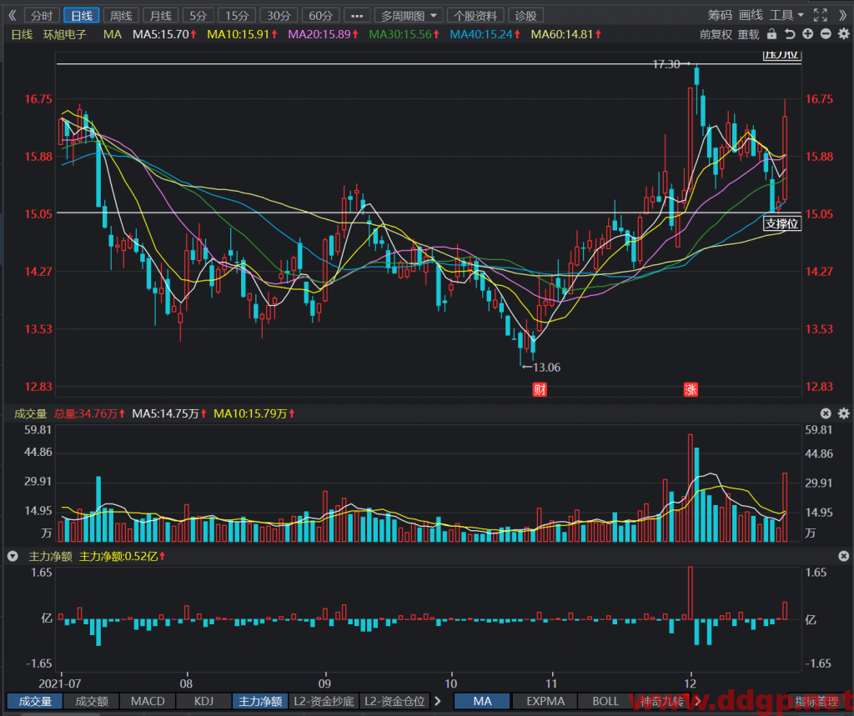854x716 pixels.
Task: Click the 17.30 high price annotation
Action: point(666,64)
